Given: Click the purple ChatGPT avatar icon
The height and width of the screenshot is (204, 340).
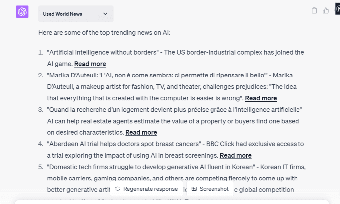Looking at the screenshot, I should click(x=22, y=12).
